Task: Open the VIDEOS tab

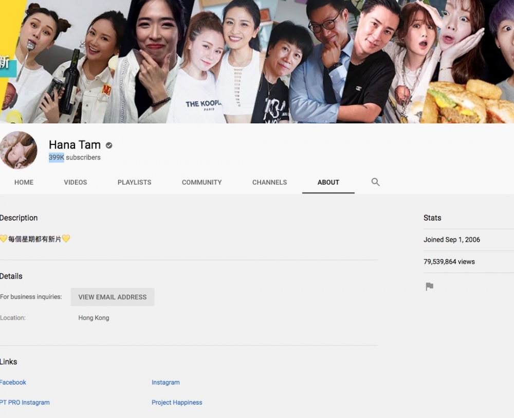Action: [x=76, y=183]
